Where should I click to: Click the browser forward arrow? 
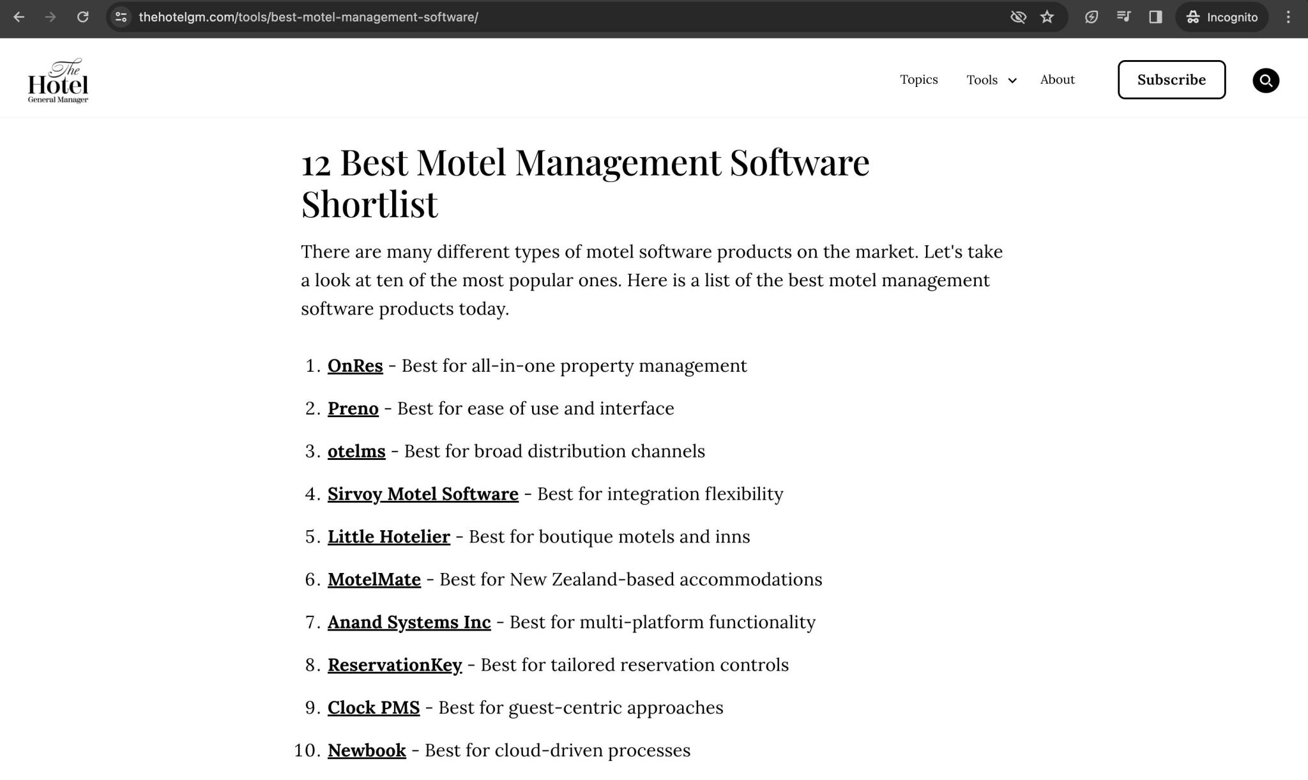[51, 17]
